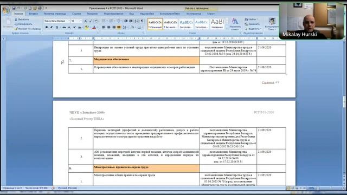Viewport: 347px width, 195px height.
Task: Switch to Вид (View) tab
Action: pos(131,14)
